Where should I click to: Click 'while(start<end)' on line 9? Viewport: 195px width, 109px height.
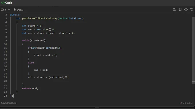pyautogui.click(x=34, y=40)
